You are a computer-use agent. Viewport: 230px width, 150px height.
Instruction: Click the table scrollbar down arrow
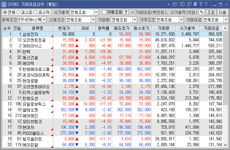point(225,145)
